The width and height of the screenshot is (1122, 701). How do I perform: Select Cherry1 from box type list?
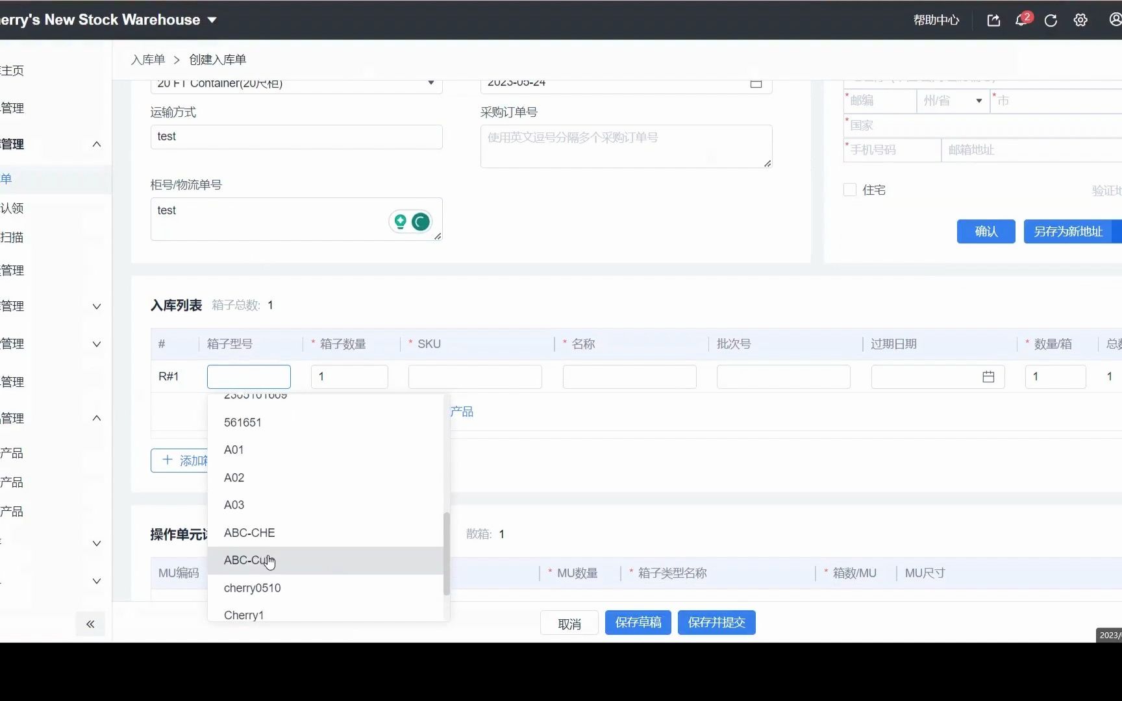(x=325, y=613)
